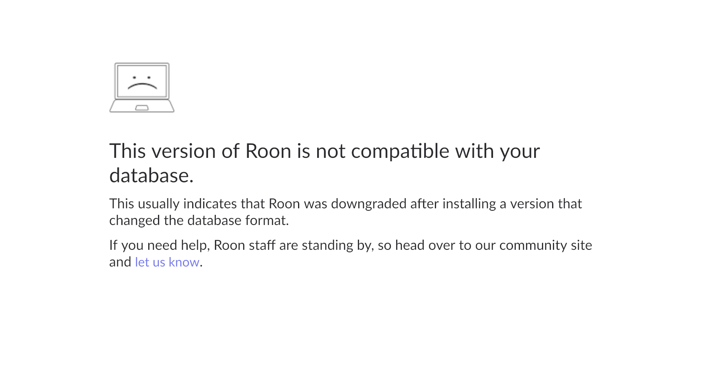Click the trackpad area of the laptop icon

142,107
